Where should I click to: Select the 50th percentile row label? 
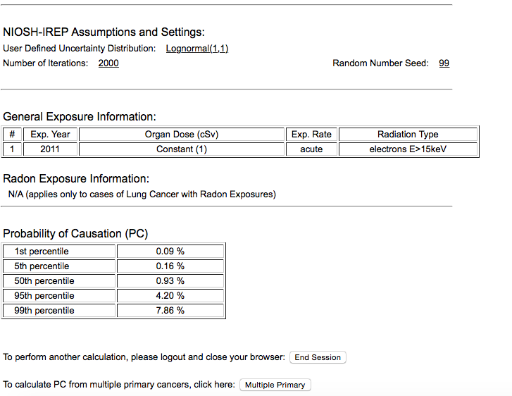44,281
